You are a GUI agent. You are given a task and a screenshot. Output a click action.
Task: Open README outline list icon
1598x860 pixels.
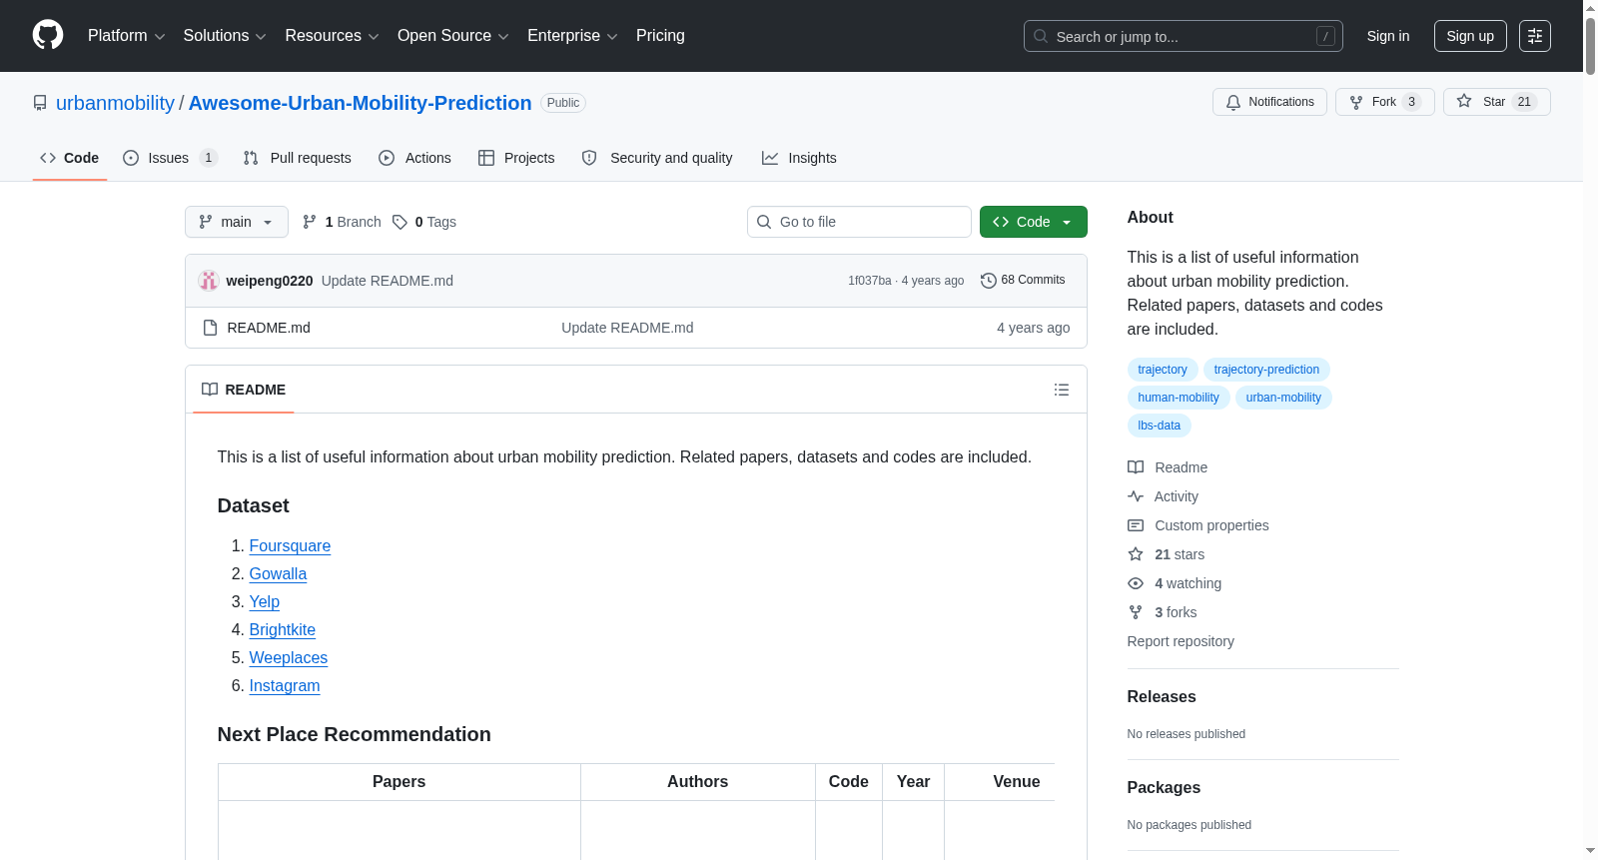(1062, 390)
